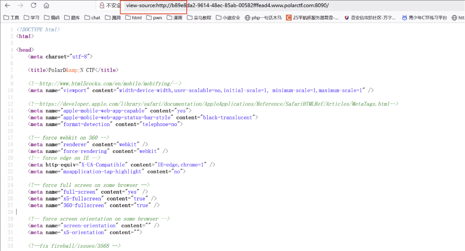Click the title text PolarD&N CTF
The height and width of the screenshot is (251, 465).
pos(71,70)
